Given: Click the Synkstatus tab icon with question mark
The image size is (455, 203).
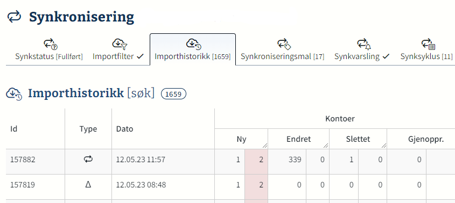Looking at the screenshot, I should pos(51,44).
